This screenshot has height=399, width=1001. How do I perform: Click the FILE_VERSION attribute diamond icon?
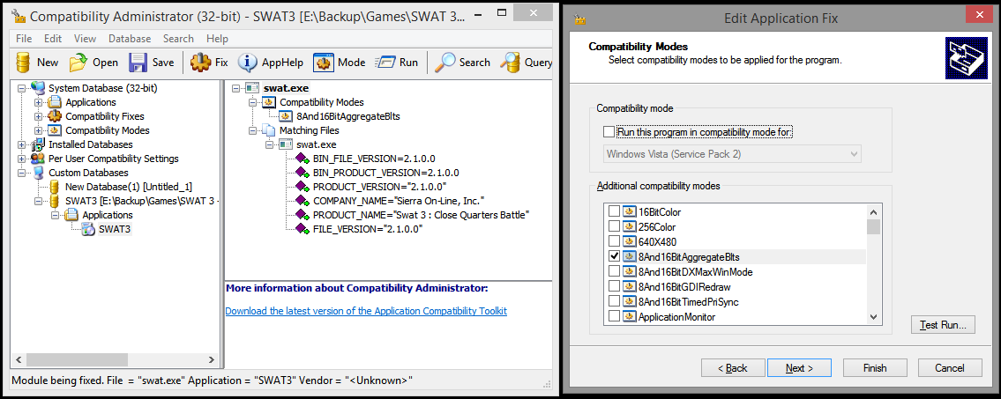pyautogui.click(x=302, y=228)
